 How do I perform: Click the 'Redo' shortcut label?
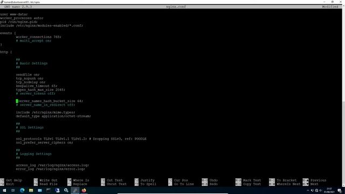(213, 184)
